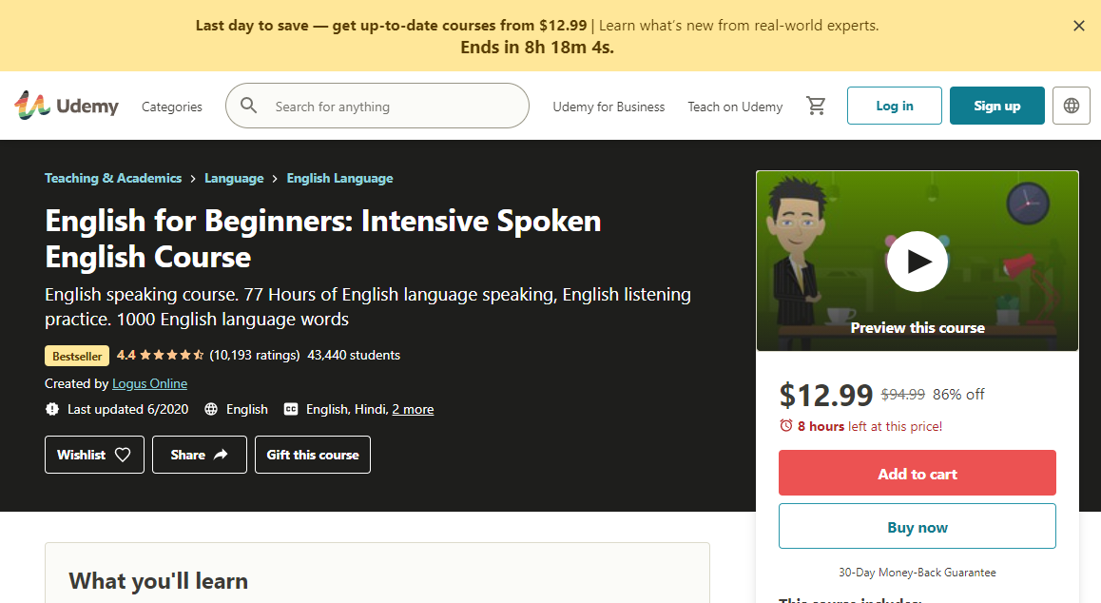The height and width of the screenshot is (603, 1101).
Task: Click the Share arrow icon
Action: tap(221, 455)
